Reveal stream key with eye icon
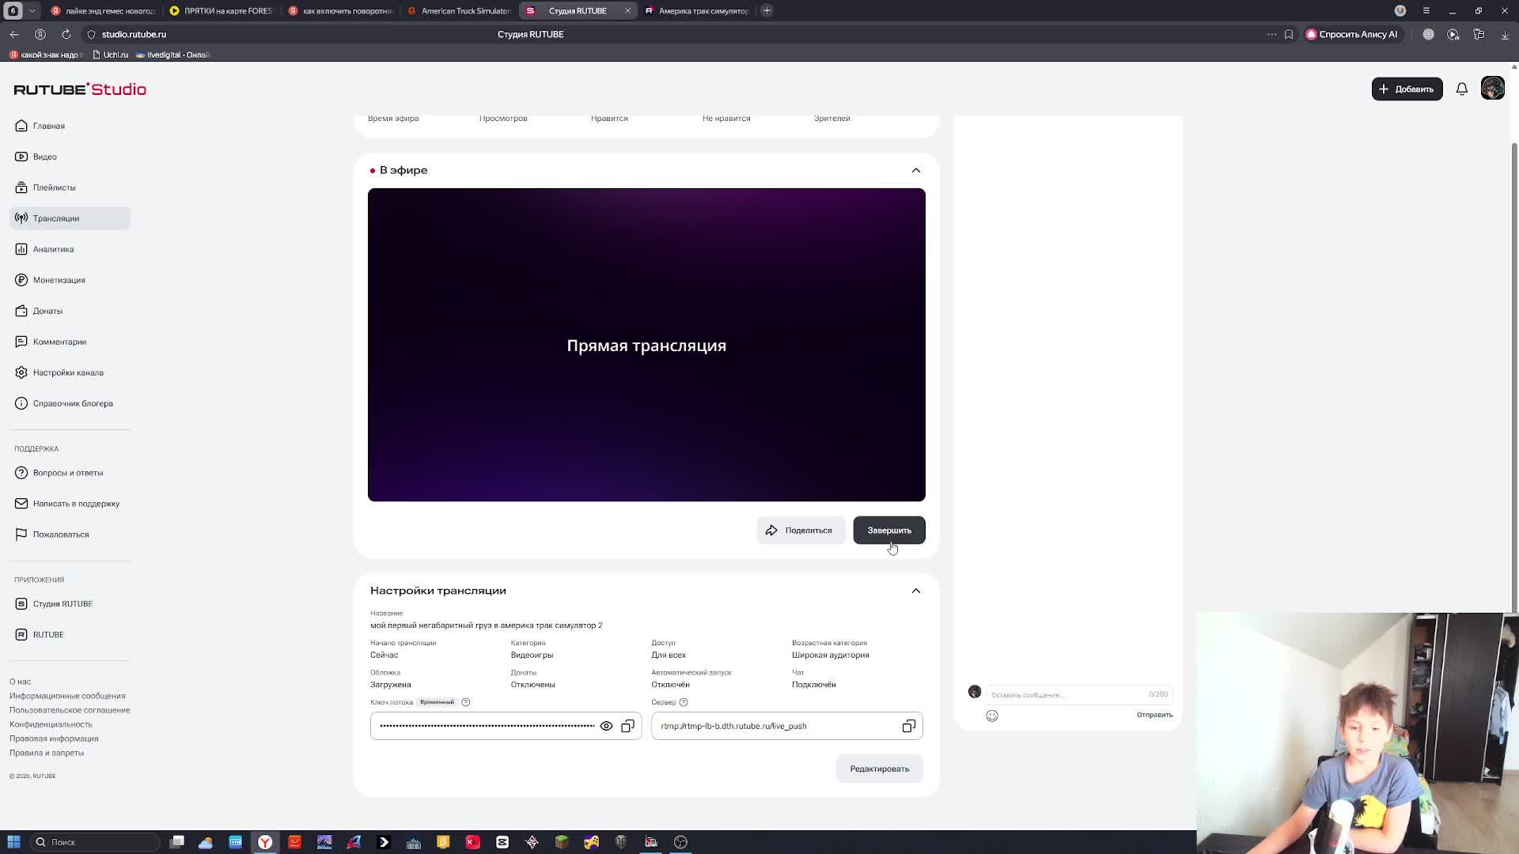This screenshot has height=854, width=1519. (606, 726)
